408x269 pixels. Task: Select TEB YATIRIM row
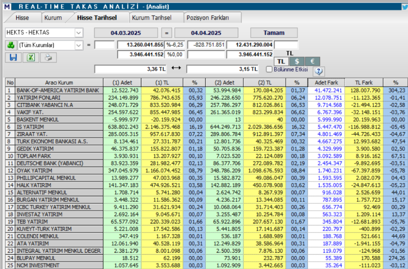pos(207,222)
